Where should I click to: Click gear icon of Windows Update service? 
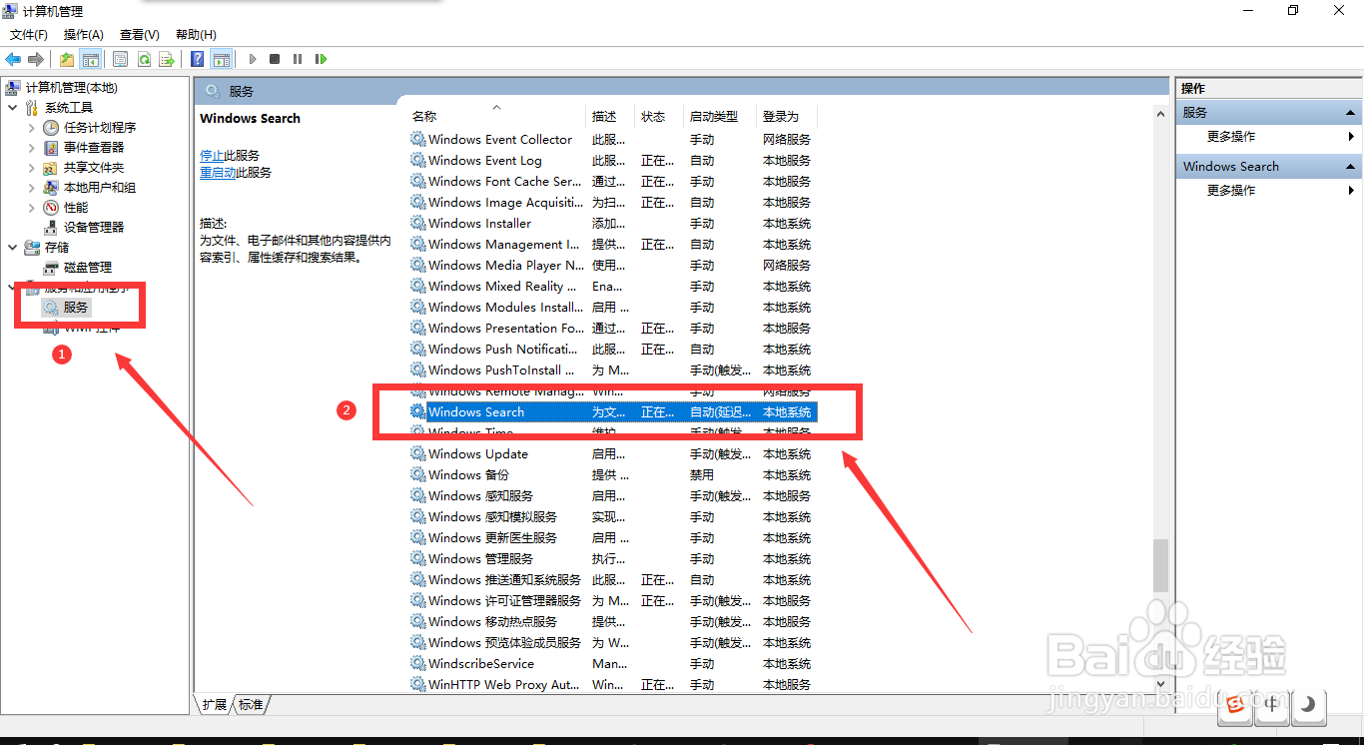tap(417, 453)
